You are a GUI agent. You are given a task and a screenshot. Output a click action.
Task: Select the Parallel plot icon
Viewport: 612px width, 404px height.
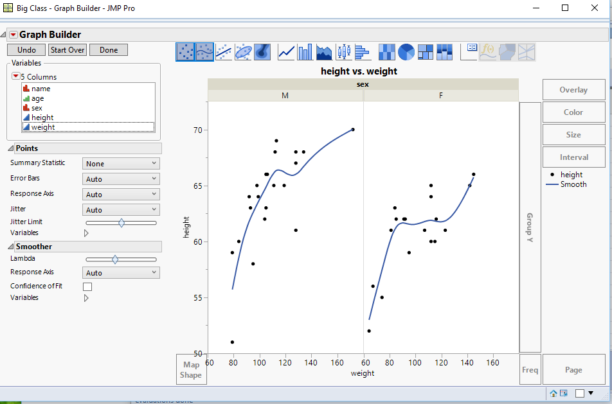(x=526, y=52)
